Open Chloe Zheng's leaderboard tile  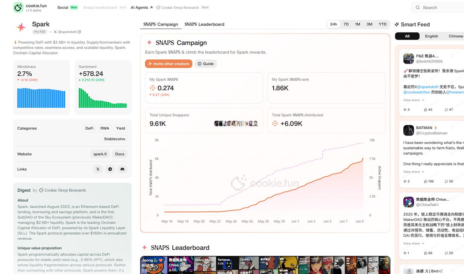click(x=180, y=266)
